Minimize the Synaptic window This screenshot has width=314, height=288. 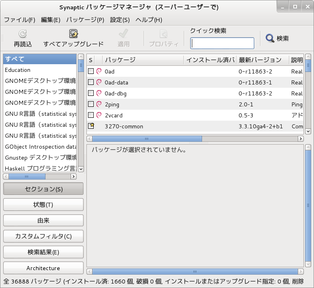[283, 7]
